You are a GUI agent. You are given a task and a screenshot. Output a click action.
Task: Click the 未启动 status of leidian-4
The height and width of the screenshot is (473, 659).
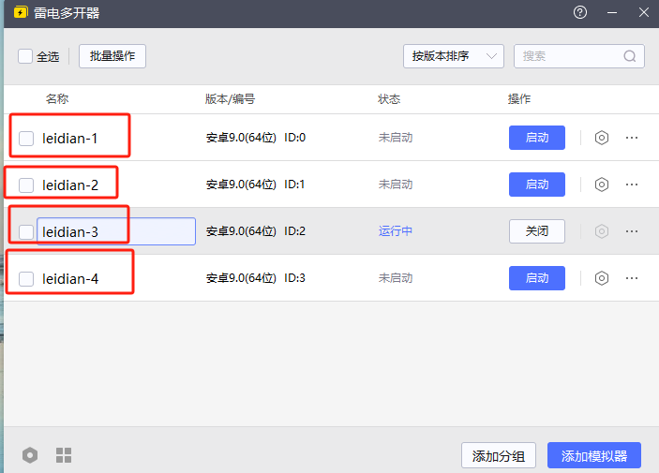[x=395, y=278]
